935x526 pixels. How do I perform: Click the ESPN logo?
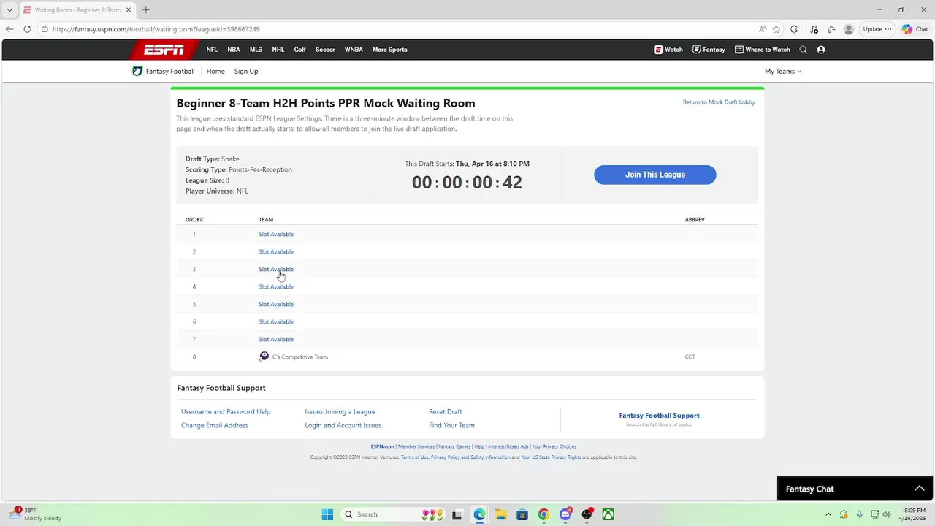click(164, 50)
